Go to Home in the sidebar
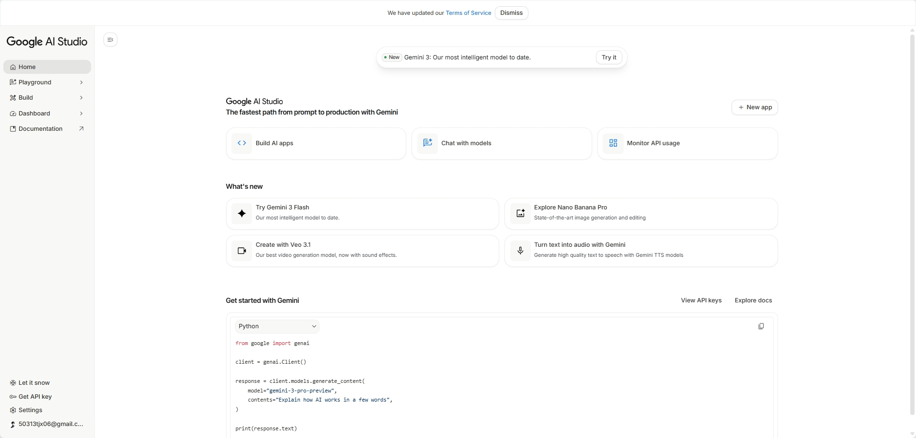The image size is (916, 438). tap(47, 67)
